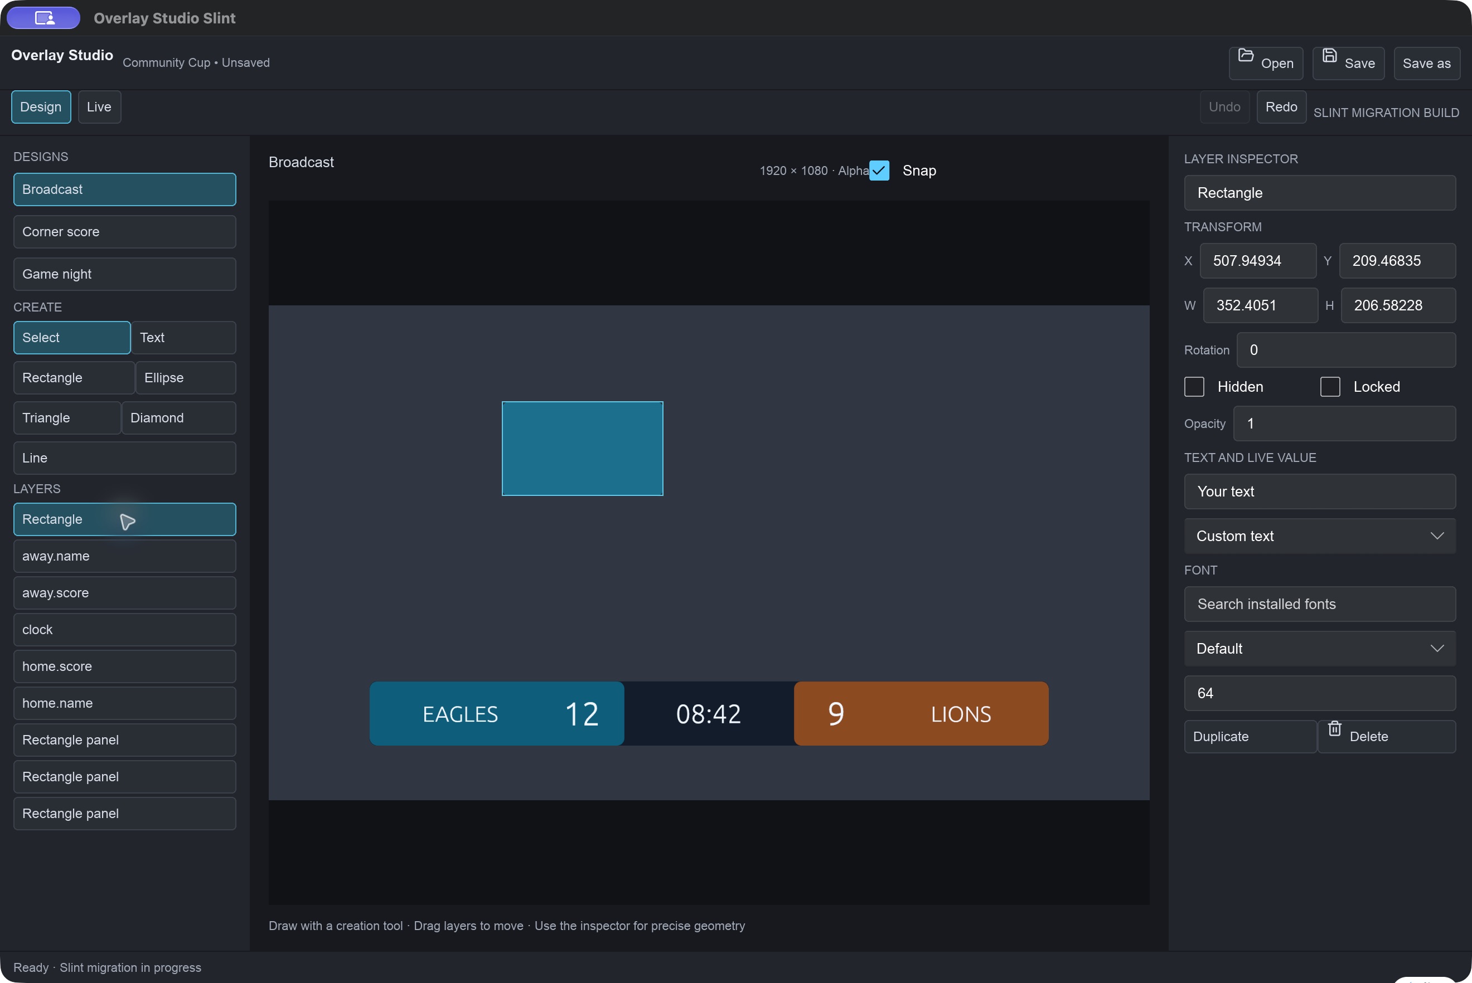Viewport: 1472px width, 983px height.
Task: Click the Rotation input field
Action: 1346,350
